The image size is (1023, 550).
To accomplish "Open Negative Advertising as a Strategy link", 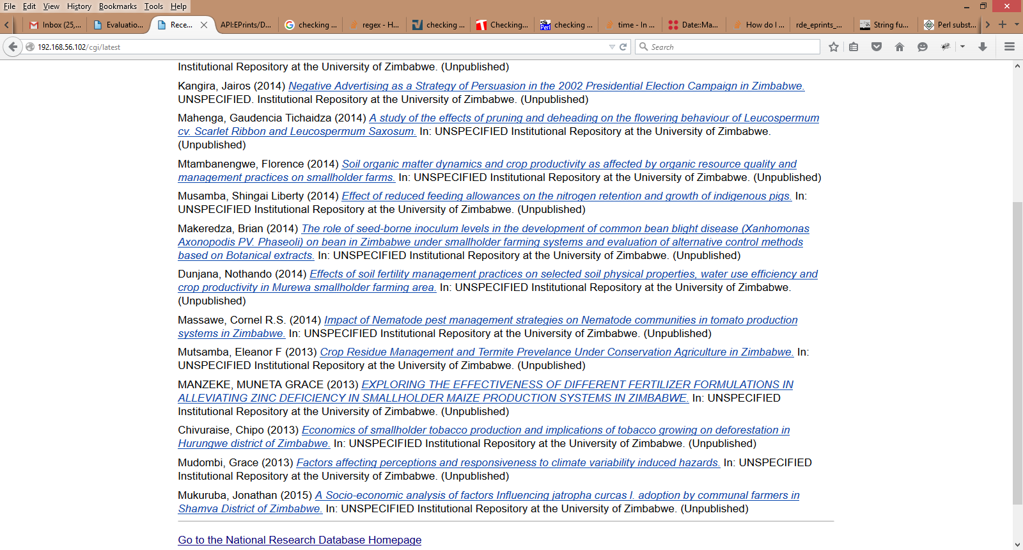I will [547, 86].
